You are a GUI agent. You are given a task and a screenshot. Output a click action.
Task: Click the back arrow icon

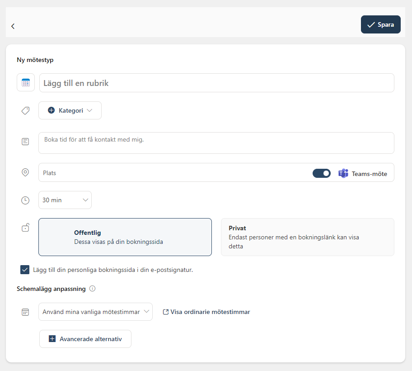(x=13, y=26)
